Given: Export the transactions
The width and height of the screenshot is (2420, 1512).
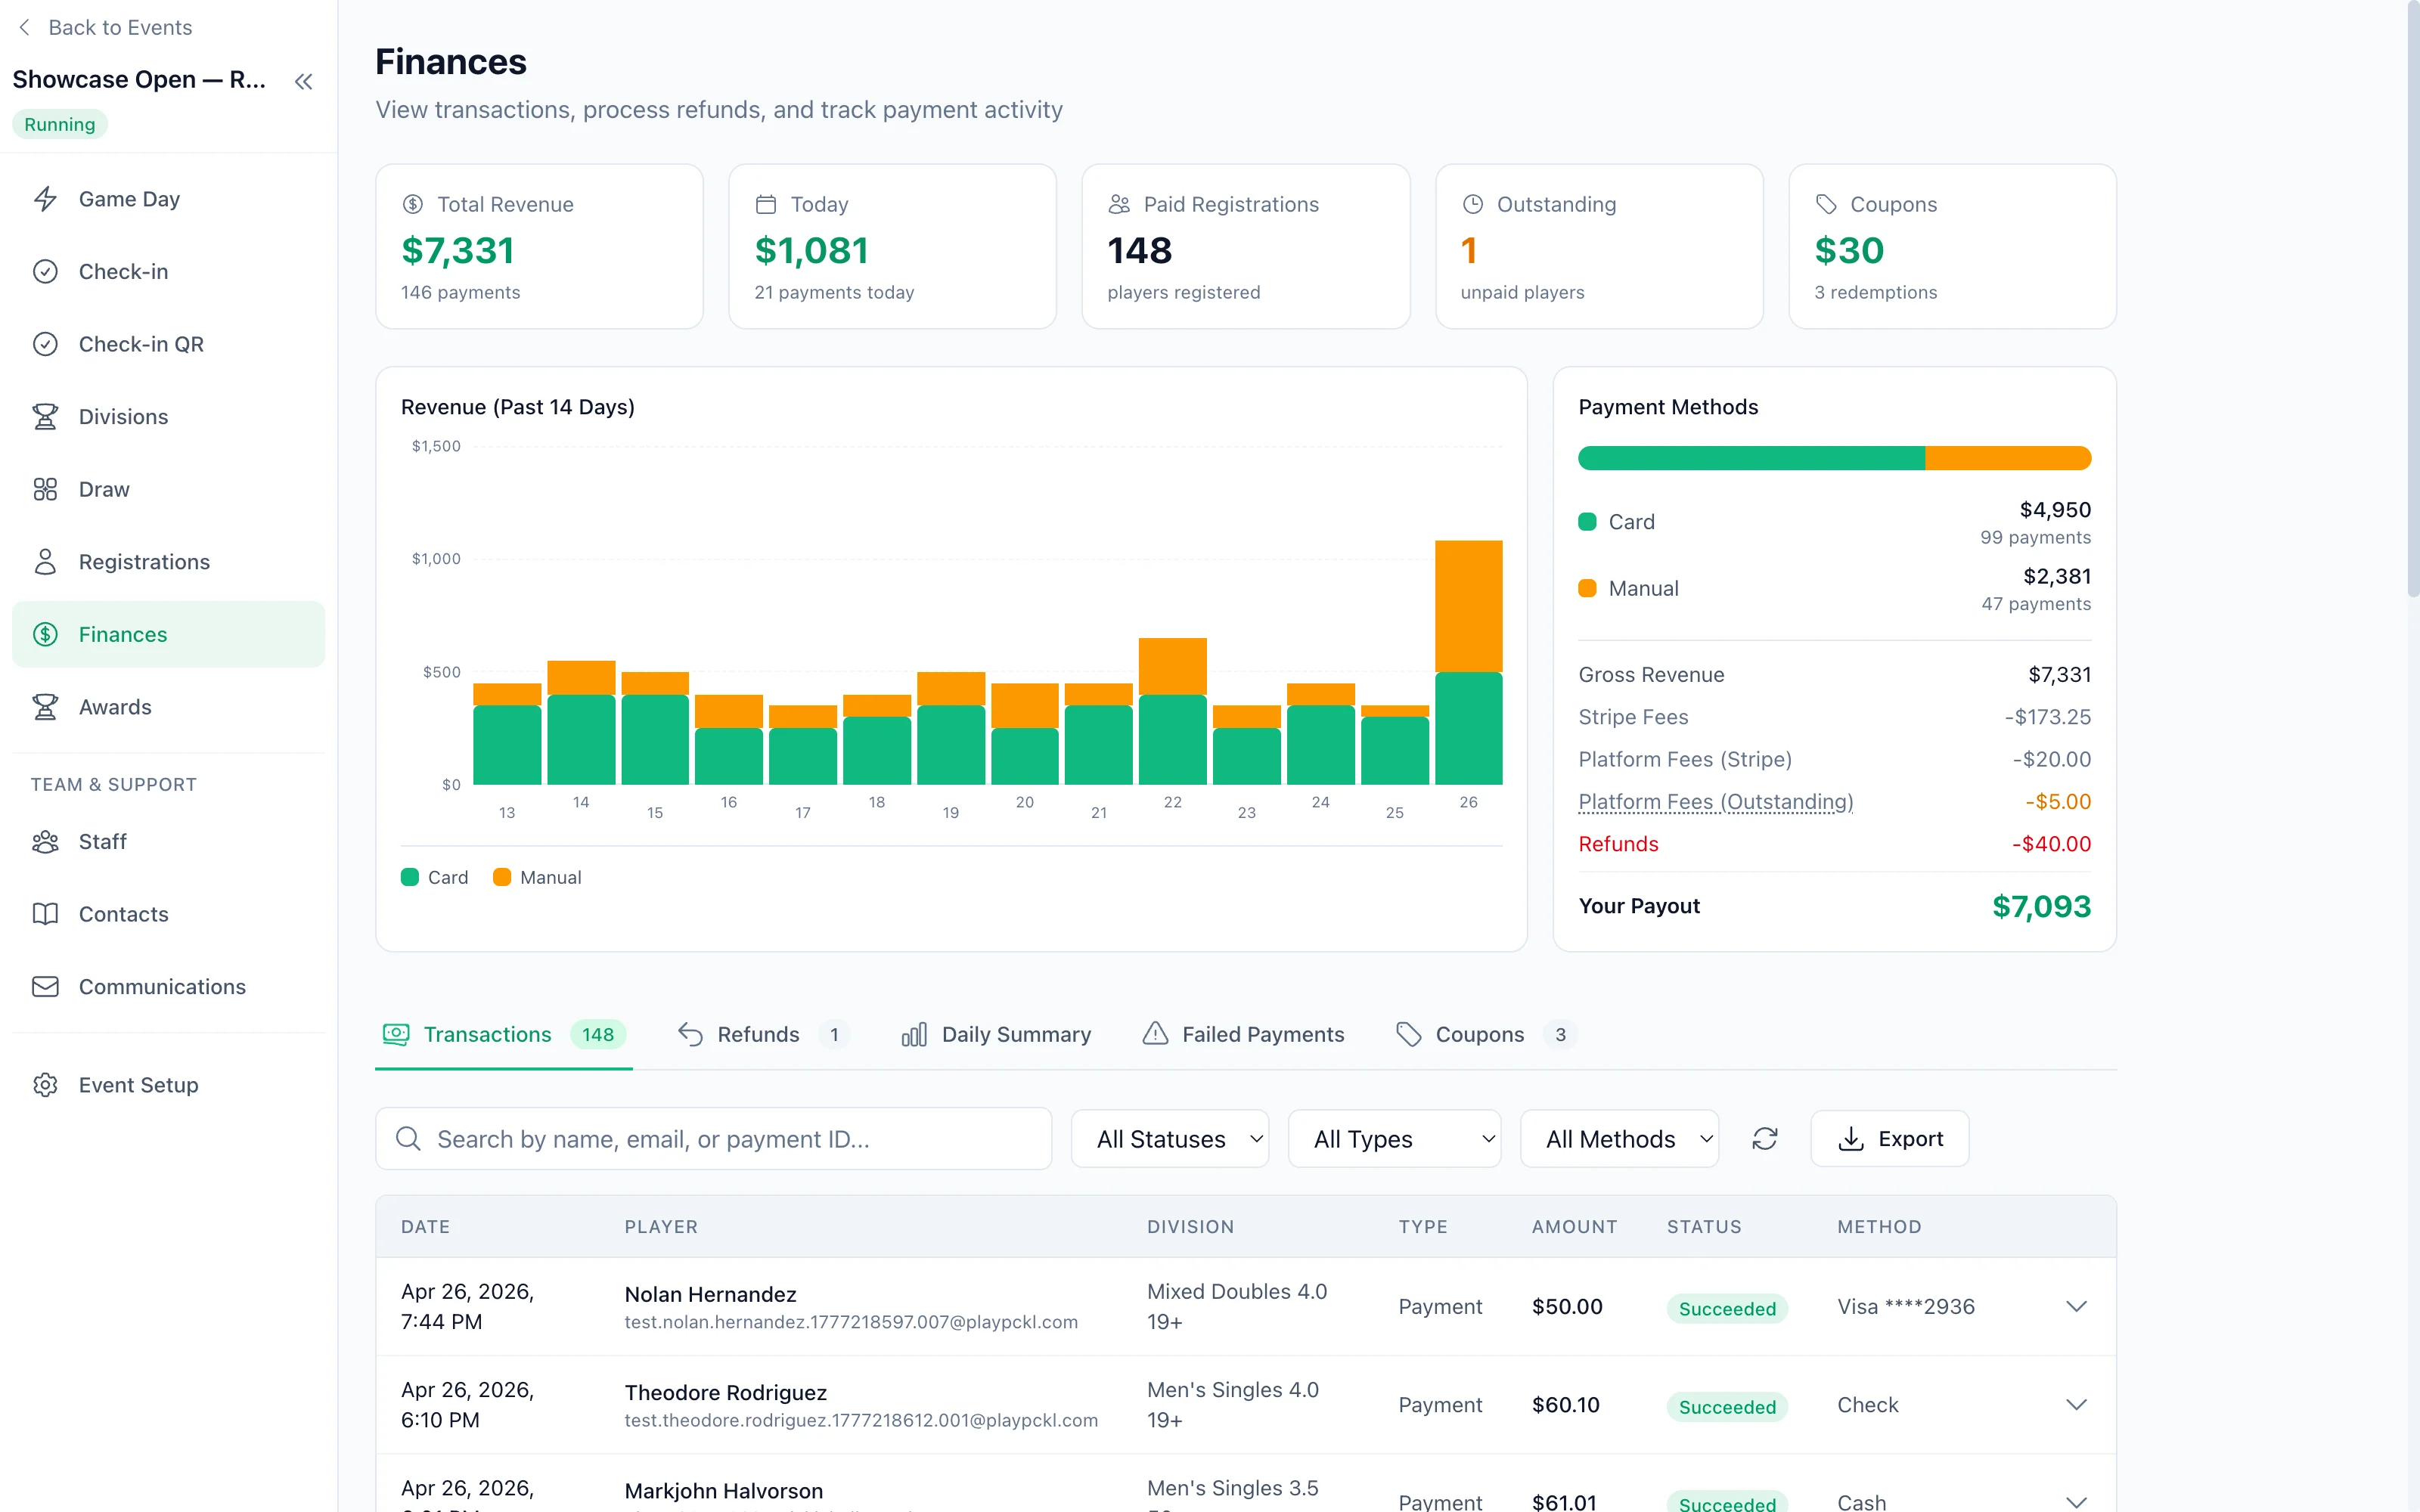Looking at the screenshot, I should (x=1890, y=1139).
